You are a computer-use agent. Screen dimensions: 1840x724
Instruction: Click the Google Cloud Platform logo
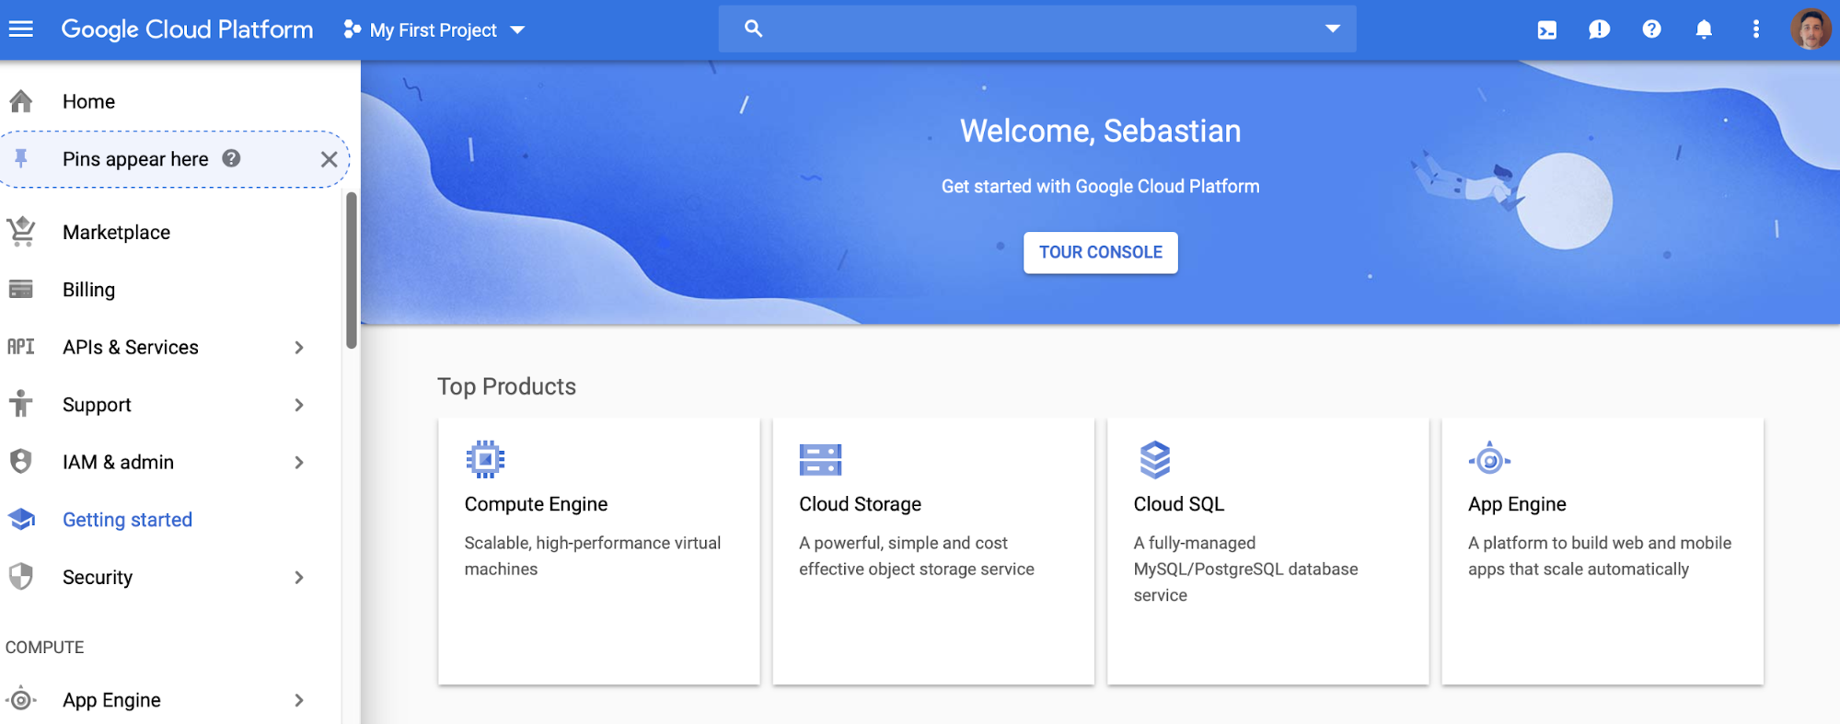pos(187,29)
